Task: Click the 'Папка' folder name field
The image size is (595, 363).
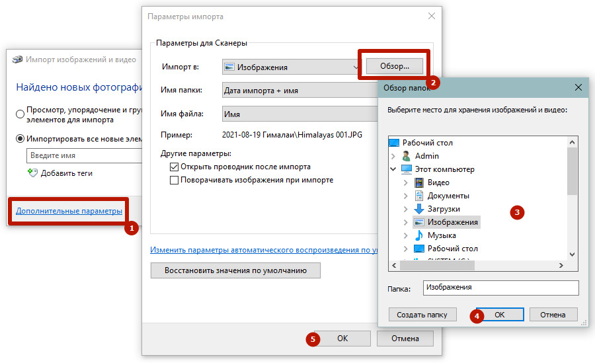Action: click(x=500, y=288)
